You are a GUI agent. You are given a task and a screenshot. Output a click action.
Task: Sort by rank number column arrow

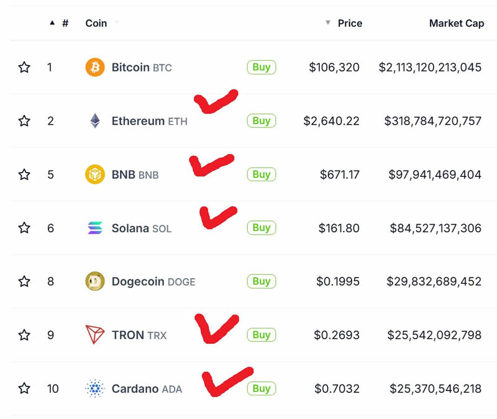pos(52,23)
